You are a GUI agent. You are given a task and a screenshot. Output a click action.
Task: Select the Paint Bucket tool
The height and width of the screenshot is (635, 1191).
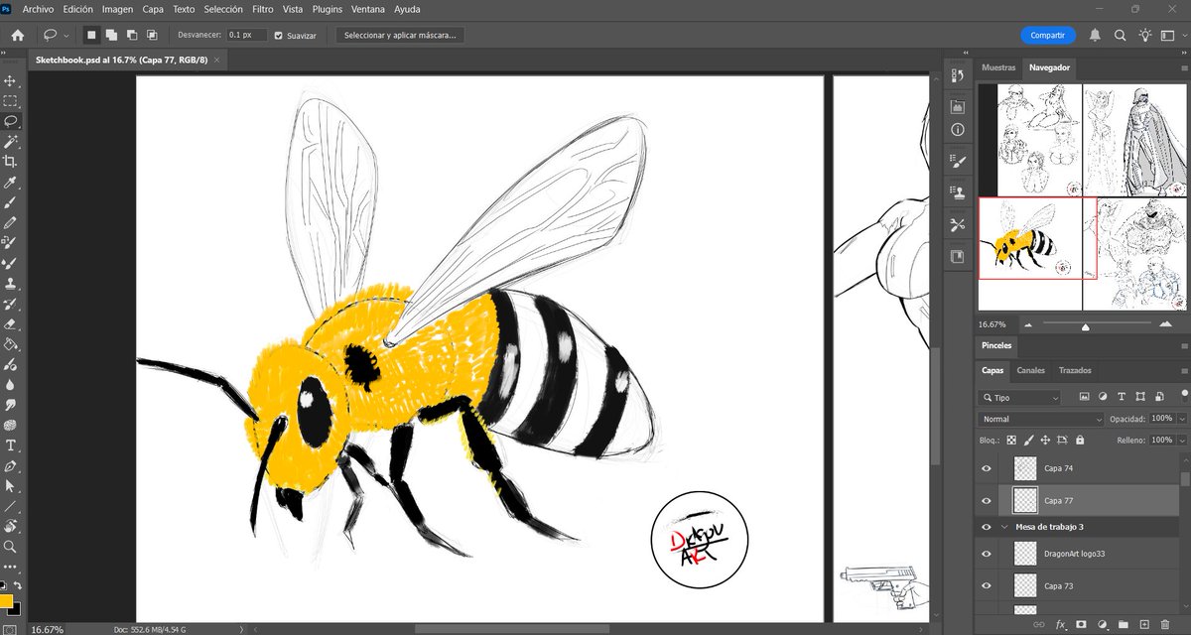point(10,344)
